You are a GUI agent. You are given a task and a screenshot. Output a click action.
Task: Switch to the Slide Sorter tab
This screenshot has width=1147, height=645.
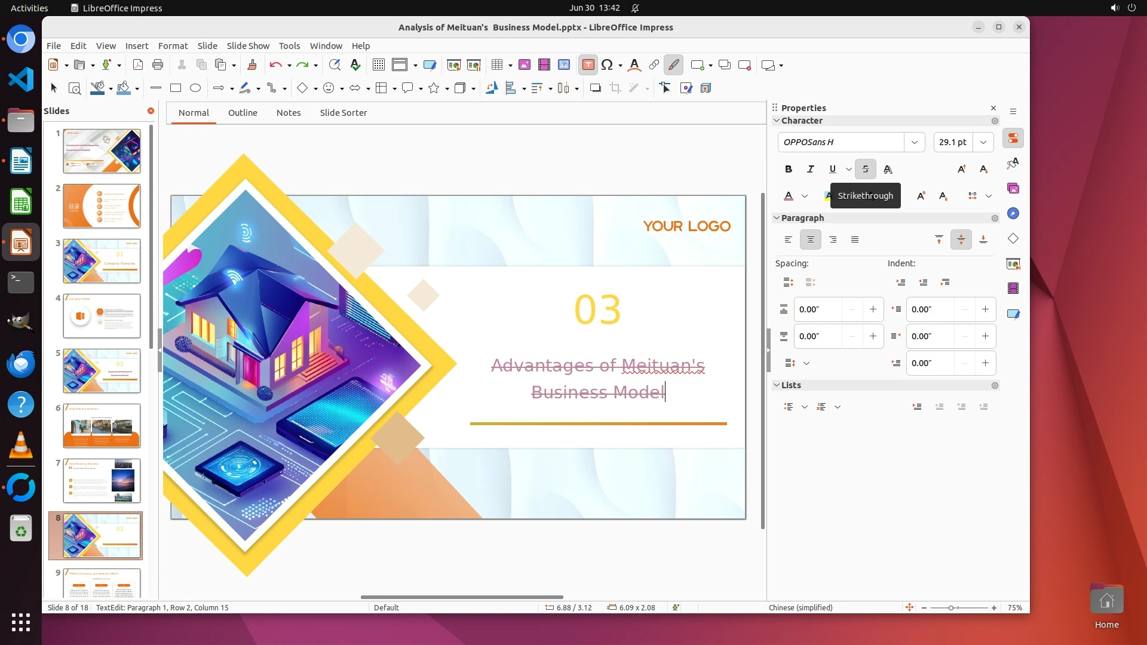343,113
